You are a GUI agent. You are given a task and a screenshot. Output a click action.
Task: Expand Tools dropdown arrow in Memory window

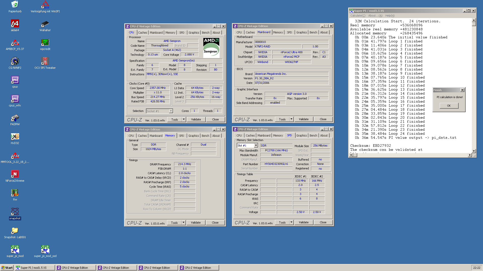(x=183, y=223)
